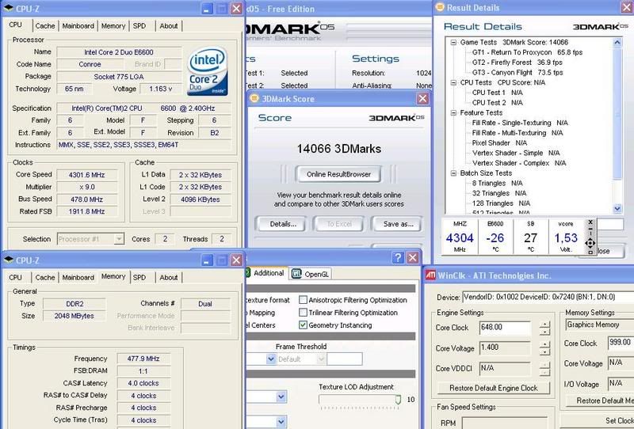The width and height of the screenshot is (634, 429).
Task: Click the Device VendorID field in WinClk
Action: coord(548,298)
